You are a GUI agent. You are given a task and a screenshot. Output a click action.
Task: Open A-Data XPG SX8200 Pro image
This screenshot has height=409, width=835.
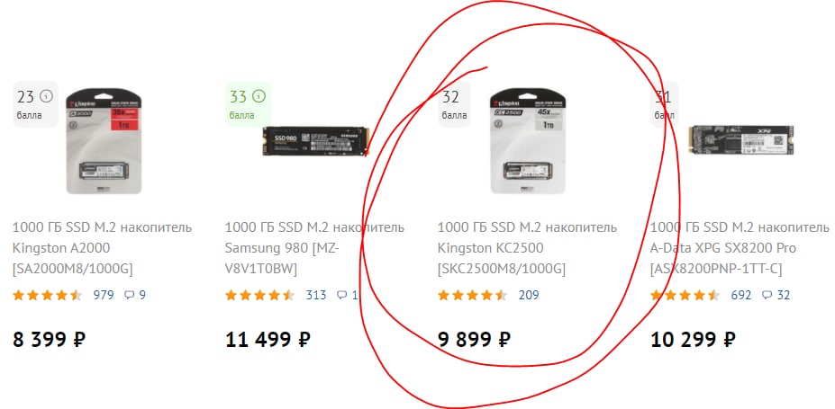(x=741, y=140)
